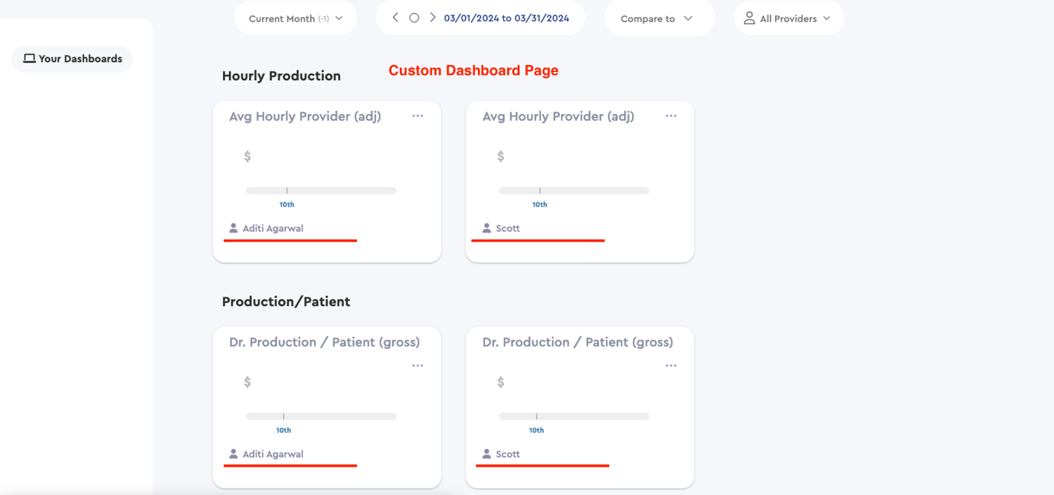The height and width of the screenshot is (495, 1054).
Task: Navigate to the previous month with the left chevron
Action: pyautogui.click(x=395, y=17)
